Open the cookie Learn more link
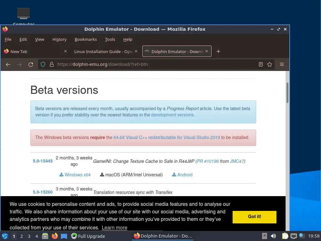This screenshot has width=321, height=241. point(114,228)
